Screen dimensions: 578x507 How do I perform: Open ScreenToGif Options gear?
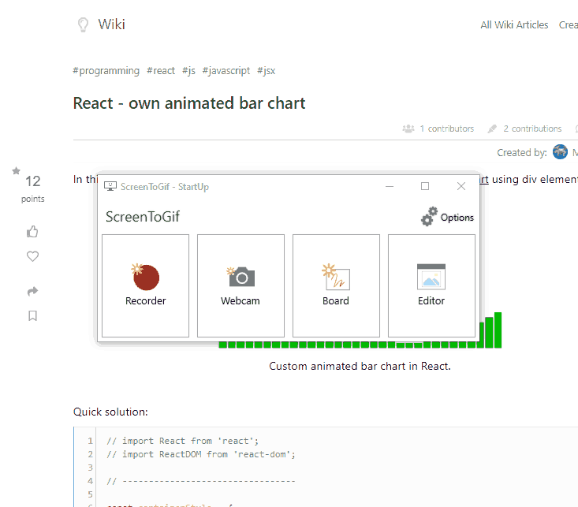447,217
